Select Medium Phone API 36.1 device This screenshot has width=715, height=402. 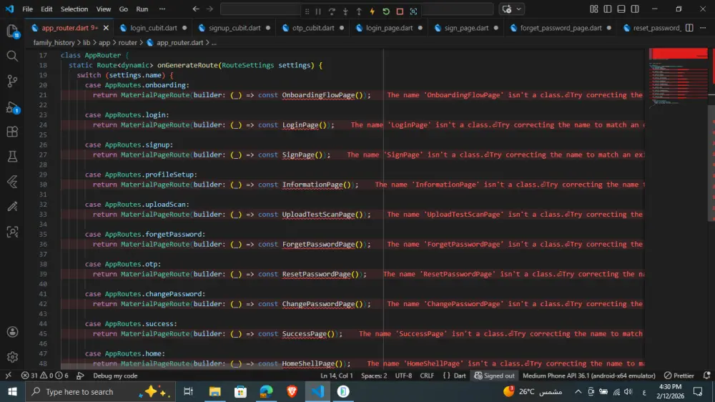[588, 376]
